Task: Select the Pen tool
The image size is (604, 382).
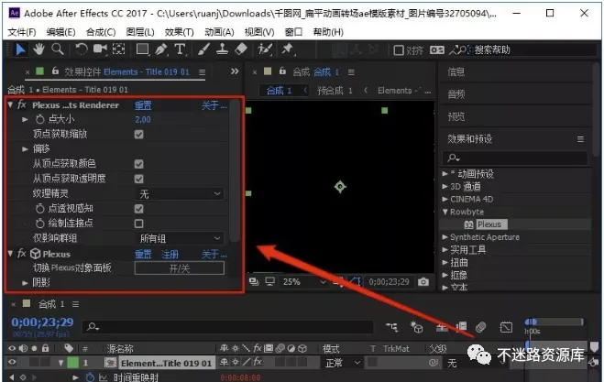Action: coord(161,49)
